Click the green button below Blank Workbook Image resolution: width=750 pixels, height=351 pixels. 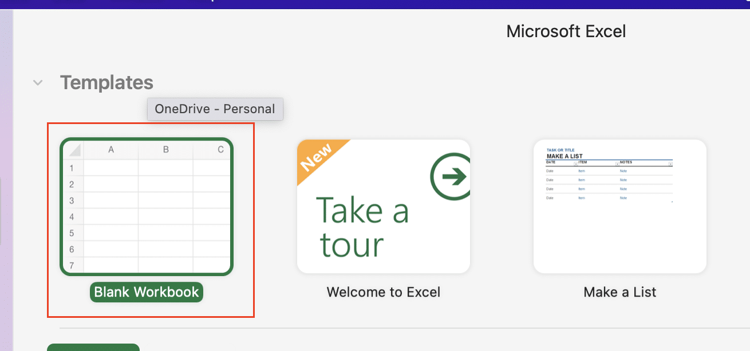click(x=93, y=347)
